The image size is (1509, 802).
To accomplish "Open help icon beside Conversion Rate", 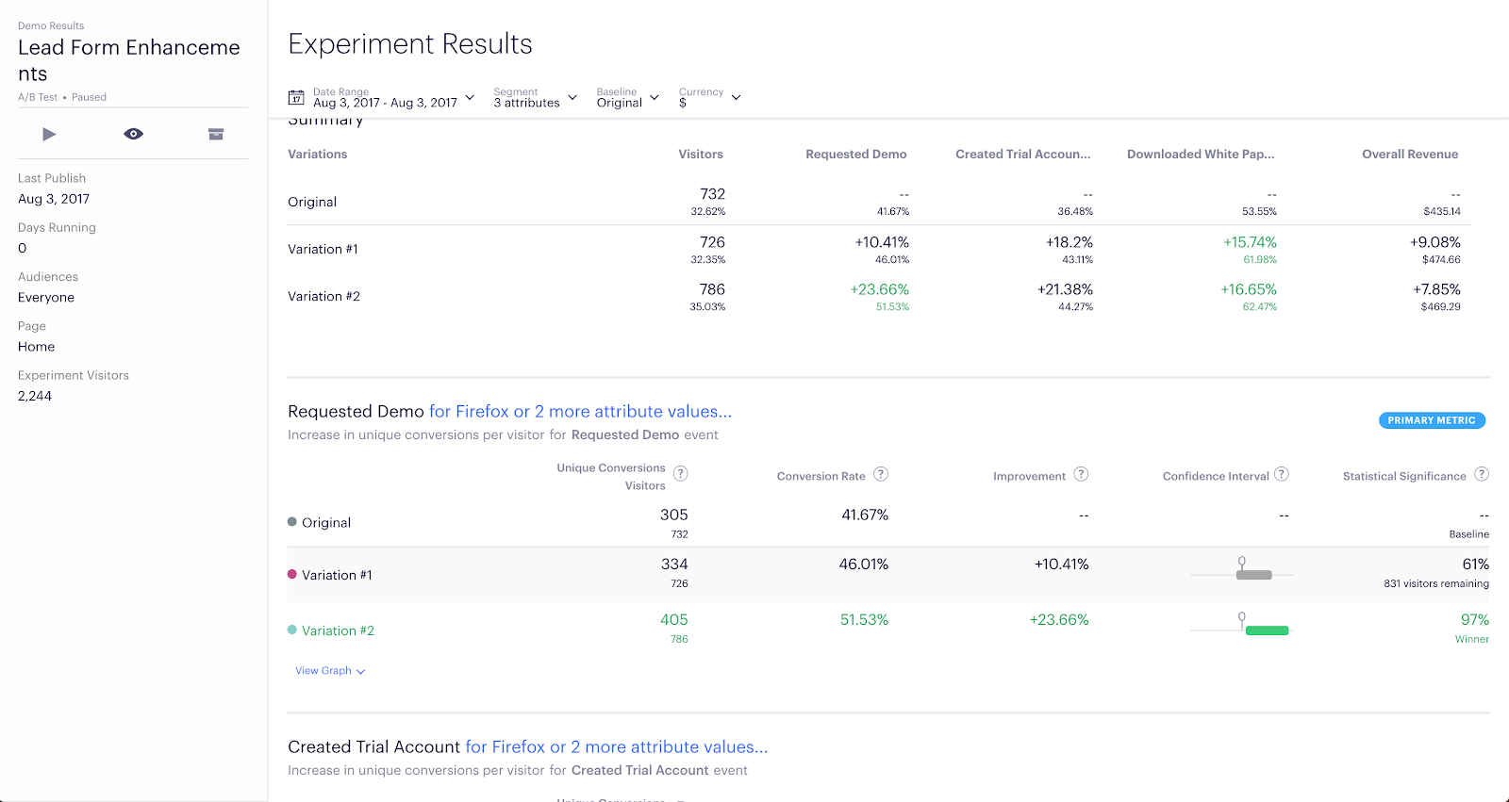I will [881, 474].
